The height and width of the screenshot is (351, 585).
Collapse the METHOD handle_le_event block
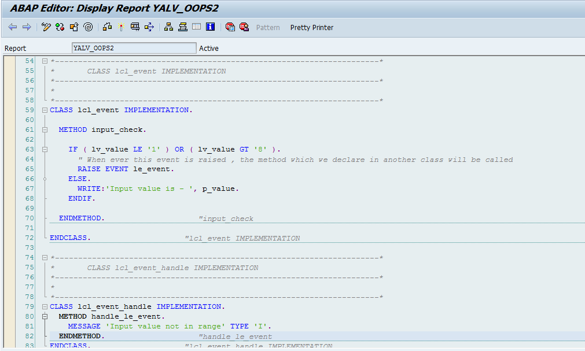click(45, 316)
